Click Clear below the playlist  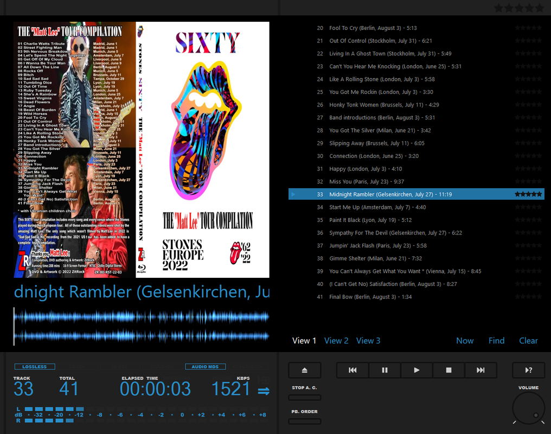[529, 341]
